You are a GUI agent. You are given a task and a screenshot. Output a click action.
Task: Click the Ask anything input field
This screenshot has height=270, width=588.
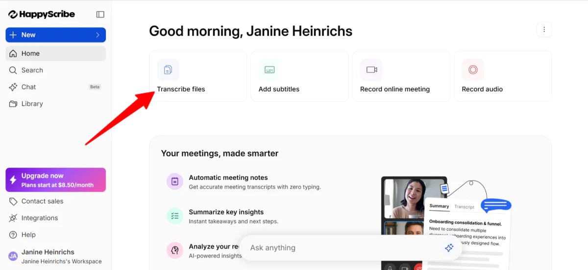tap(350, 247)
